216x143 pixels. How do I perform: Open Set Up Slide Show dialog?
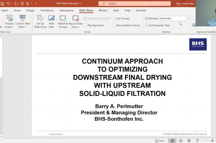pos(40,21)
